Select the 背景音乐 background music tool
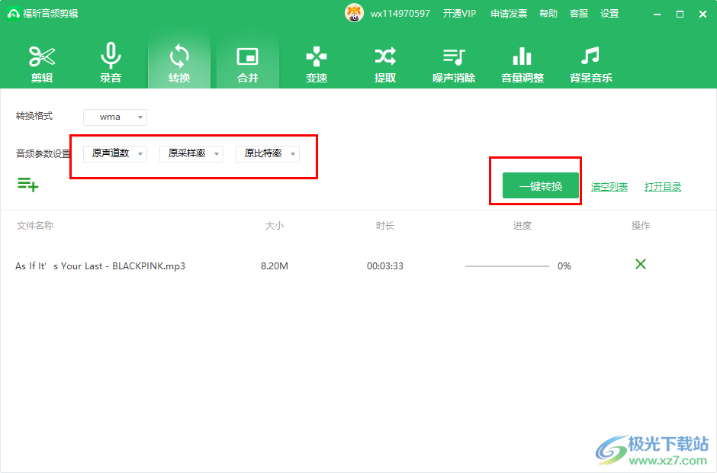The height and width of the screenshot is (473, 717). [x=591, y=63]
